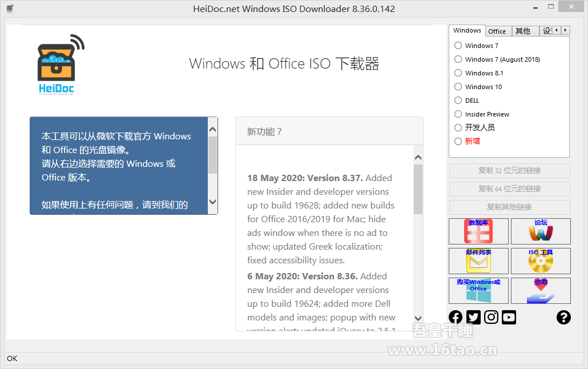Select the Windows 8.1 radio option
588x369 pixels.
point(458,73)
